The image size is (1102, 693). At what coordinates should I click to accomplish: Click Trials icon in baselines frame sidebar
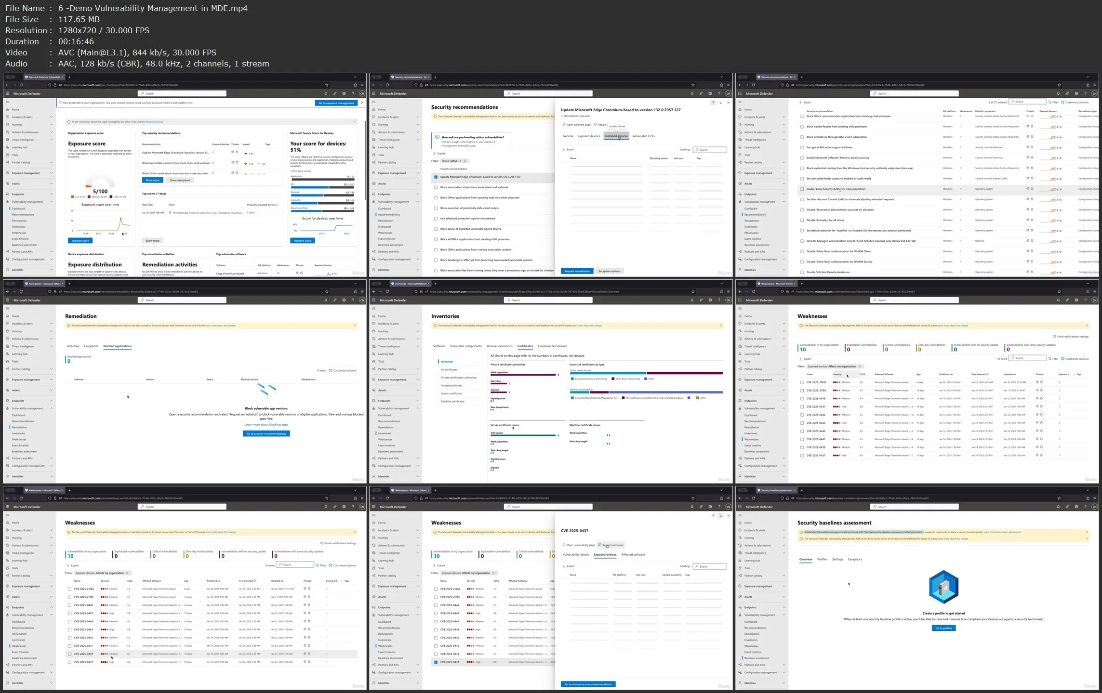tap(740, 568)
